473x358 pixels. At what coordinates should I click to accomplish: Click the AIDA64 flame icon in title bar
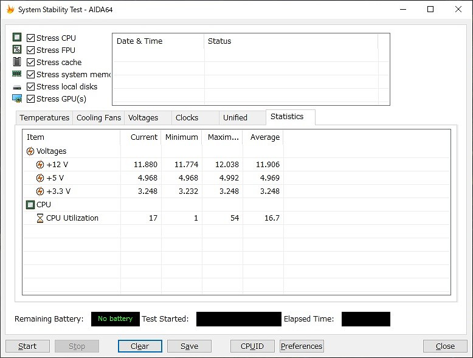click(10, 10)
